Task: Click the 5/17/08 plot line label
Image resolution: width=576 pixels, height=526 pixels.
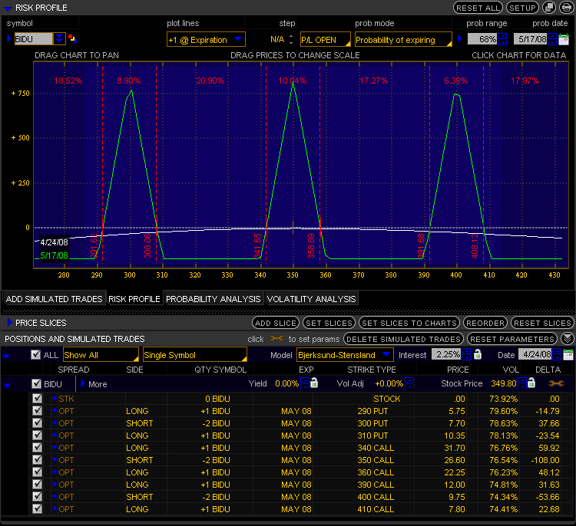Action: tap(54, 255)
